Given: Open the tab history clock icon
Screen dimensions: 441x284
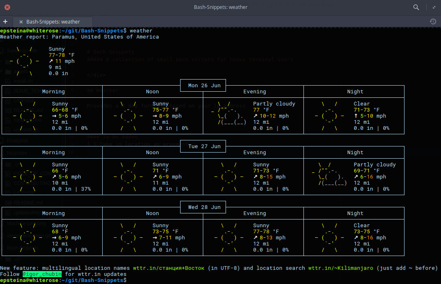Looking at the screenshot, I should [x=433, y=22].
